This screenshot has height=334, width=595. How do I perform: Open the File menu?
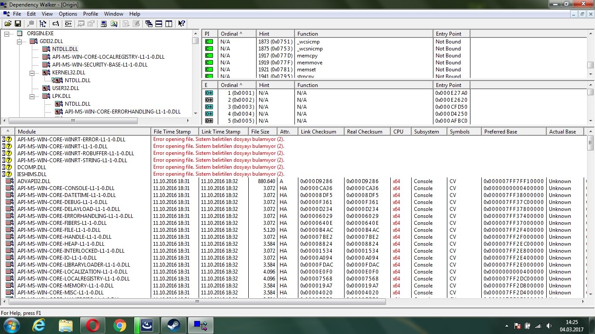[17, 14]
